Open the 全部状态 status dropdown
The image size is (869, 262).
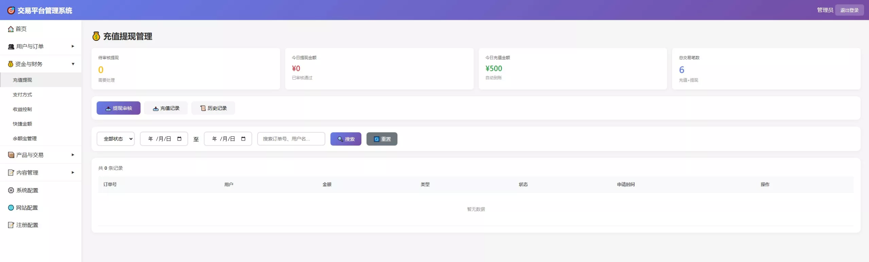(x=115, y=139)
